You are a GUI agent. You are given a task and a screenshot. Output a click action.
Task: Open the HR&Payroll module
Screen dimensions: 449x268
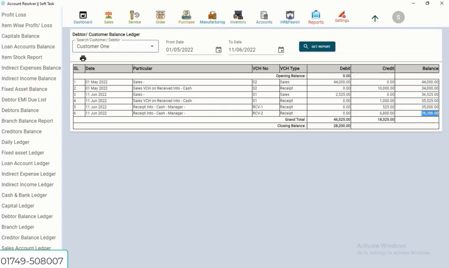[290, 17]
